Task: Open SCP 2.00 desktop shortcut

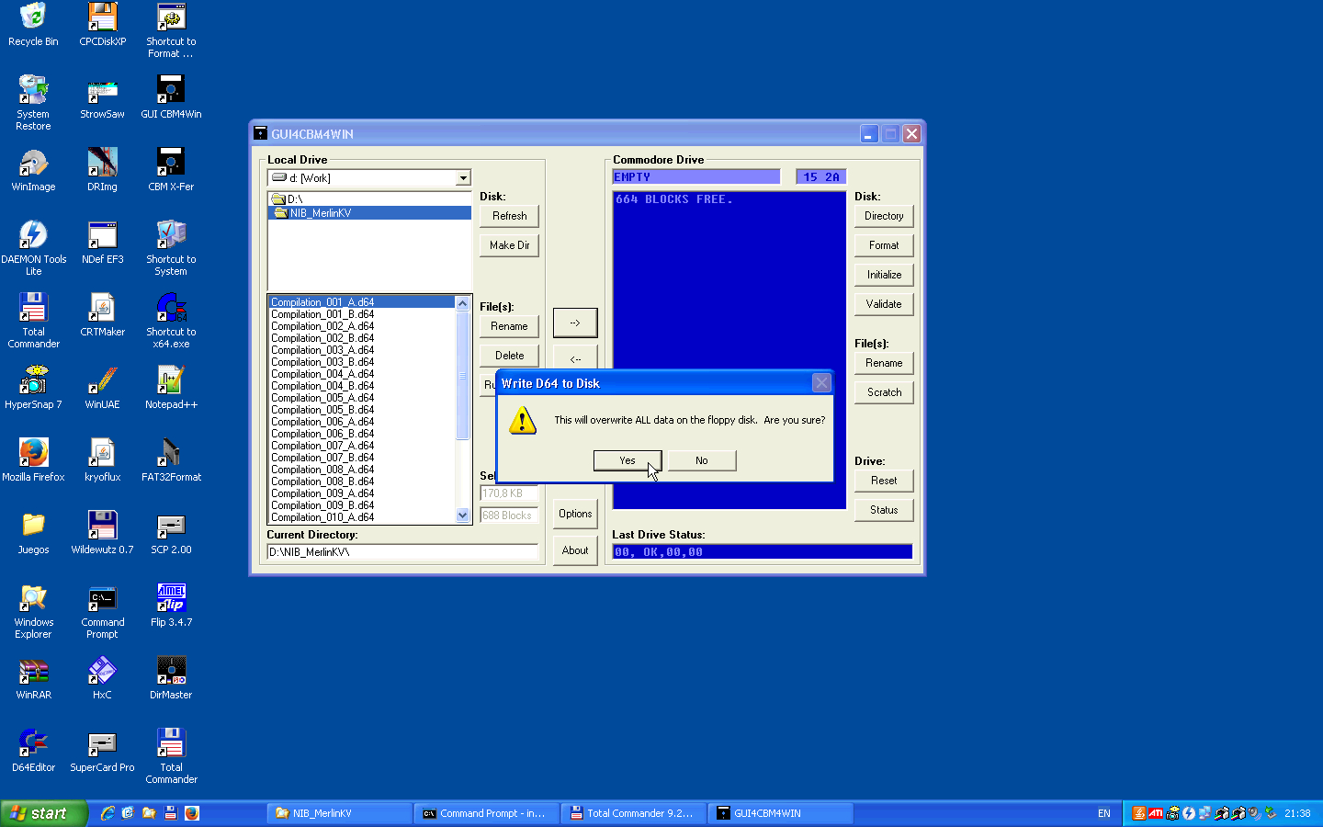Action: (171, 533)
